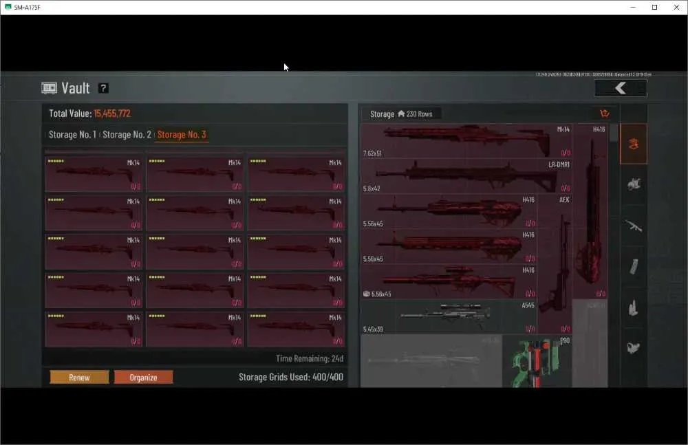Select the orange highlighted category filter icon

tap(634, 144)
